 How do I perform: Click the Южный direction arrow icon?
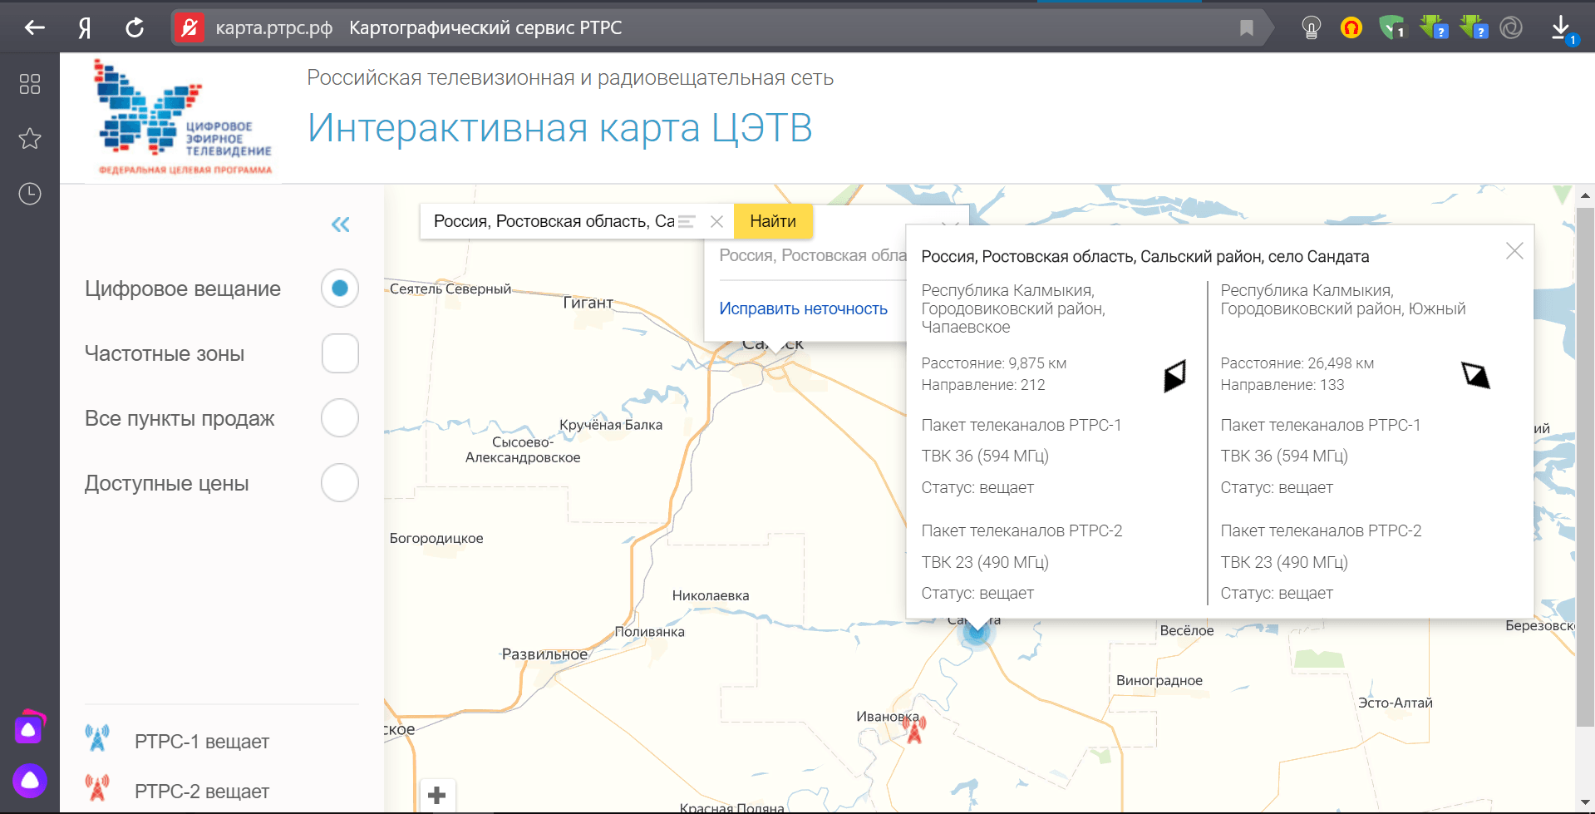[1475, 375]
